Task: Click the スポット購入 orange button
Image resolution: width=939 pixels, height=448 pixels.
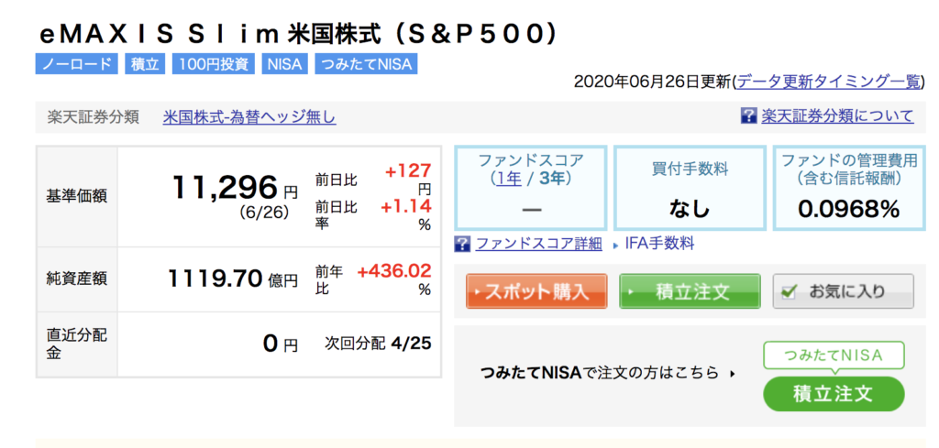Action: 536,291
